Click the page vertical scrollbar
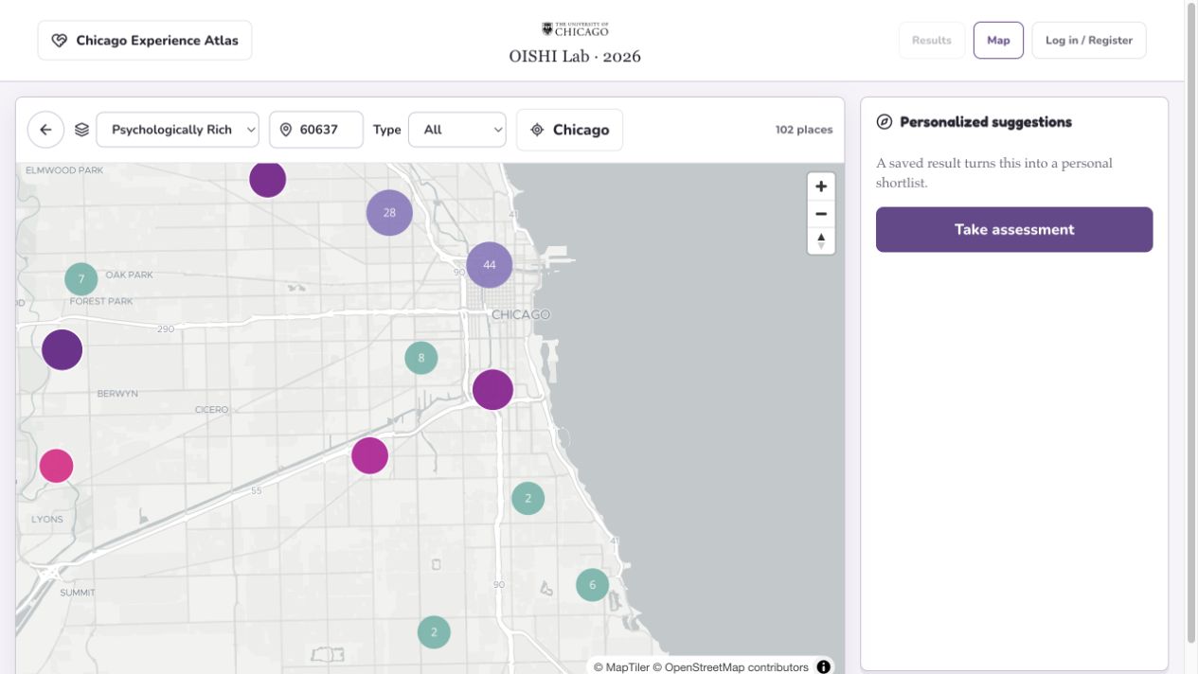Image resolution: width=1198 pixels, height=674 pixels. pyautogui.click(x=1191, y=322)
